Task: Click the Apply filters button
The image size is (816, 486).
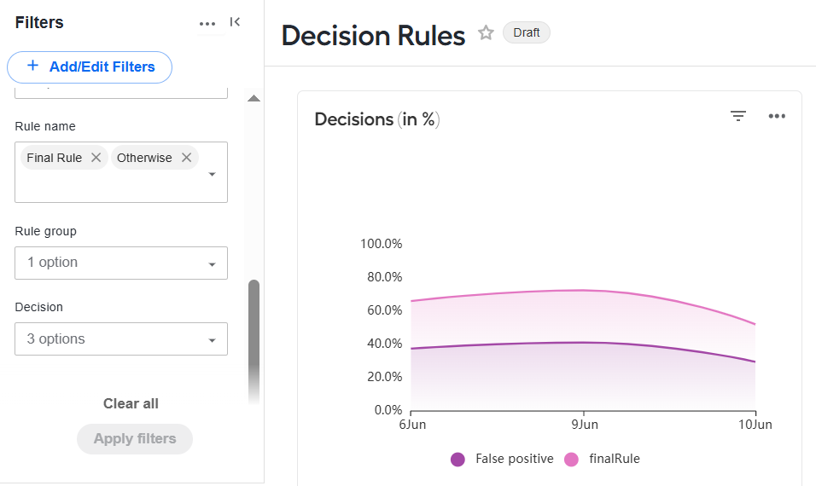Action: 135,439
